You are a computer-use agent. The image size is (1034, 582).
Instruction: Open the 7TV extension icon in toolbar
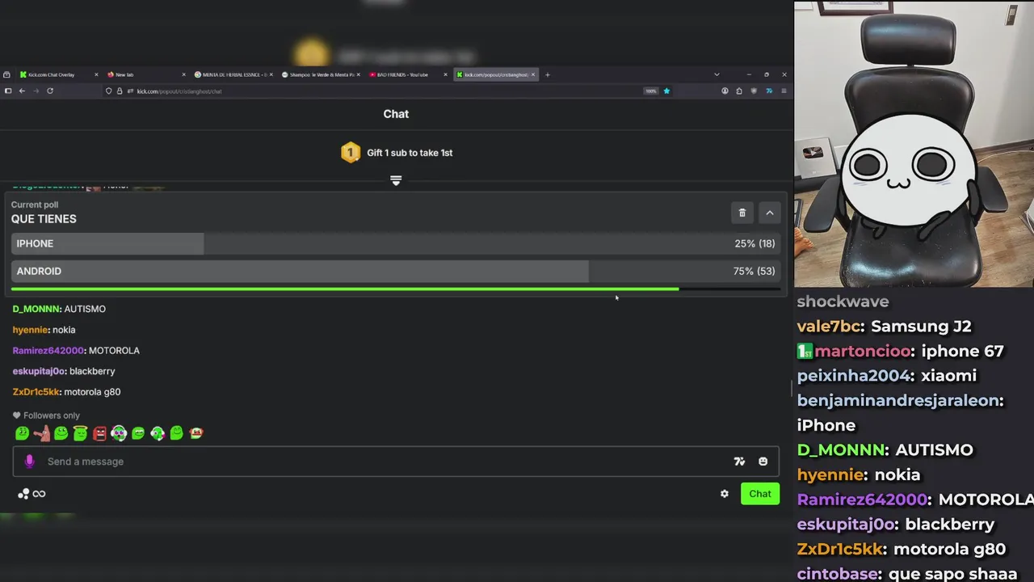click(x=769, y=91)
